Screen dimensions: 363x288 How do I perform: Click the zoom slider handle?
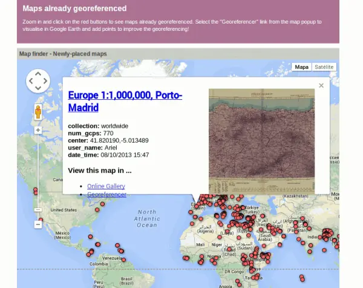(38, 210)
